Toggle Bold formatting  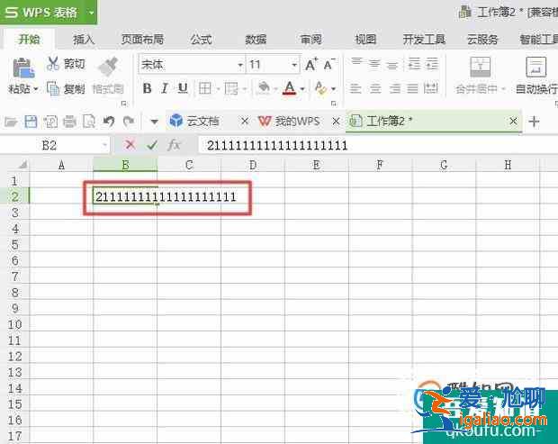147,88
